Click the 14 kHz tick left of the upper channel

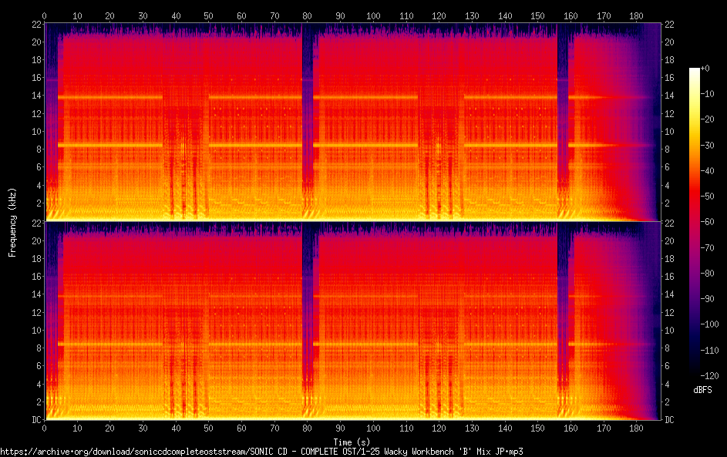(x=35, y=96)
